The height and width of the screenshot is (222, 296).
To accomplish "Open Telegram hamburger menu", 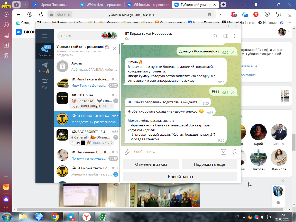I will pyautogui.click(x=45, y=36).
